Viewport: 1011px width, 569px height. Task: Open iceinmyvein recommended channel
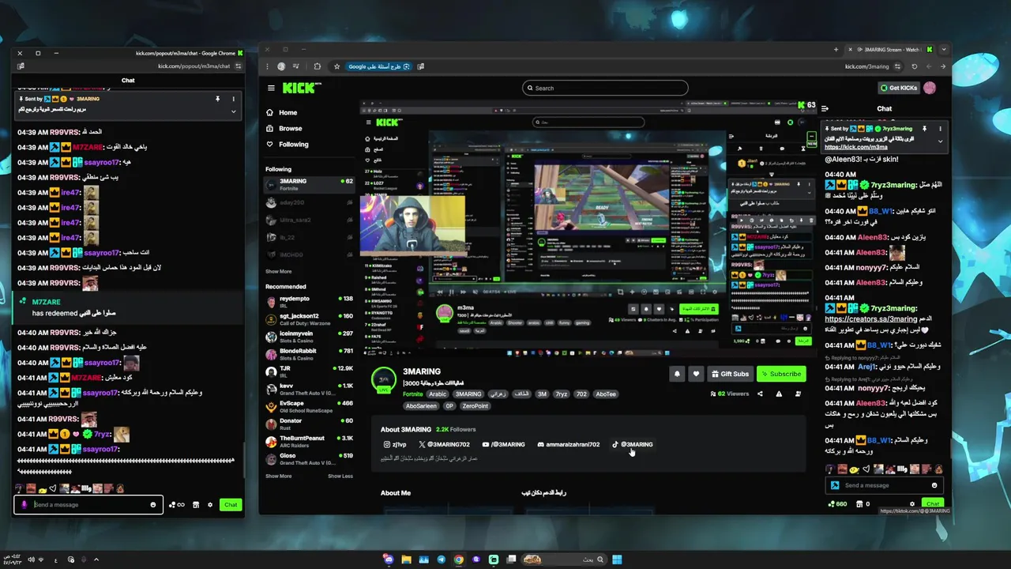[309, 336]
